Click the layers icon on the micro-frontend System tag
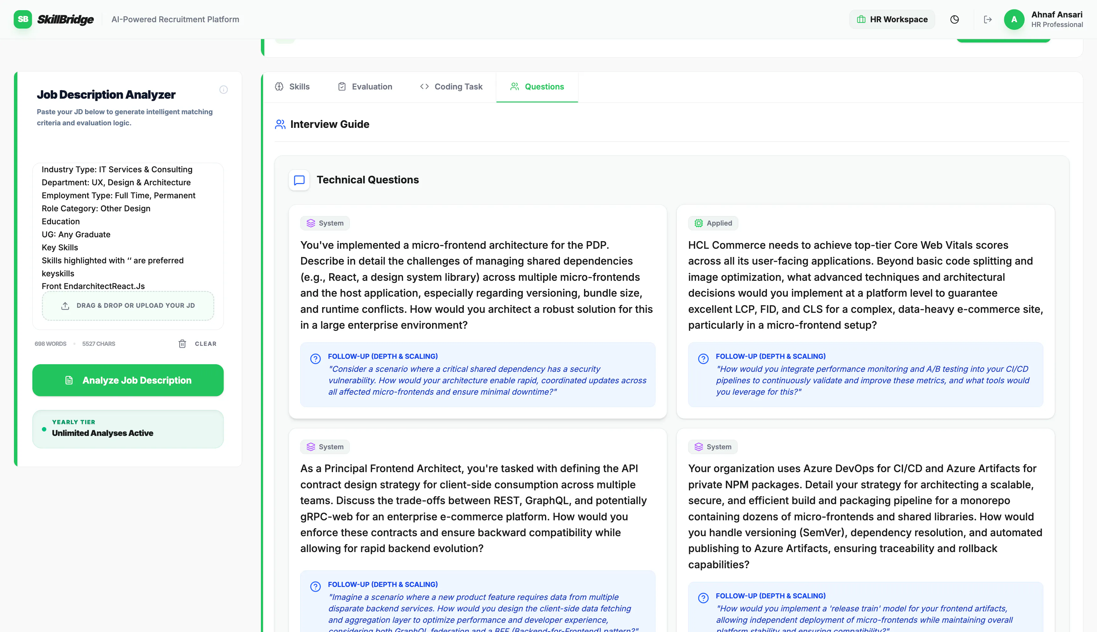This screenshot has width=1097, height=632. click(310, 223)
